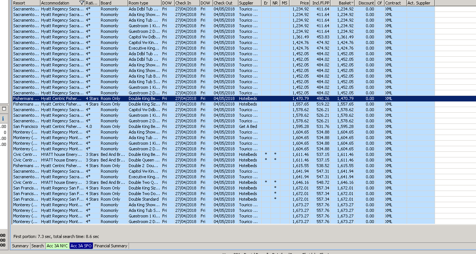Click the Er asterisk in 1,646.16 row
This screenshot has width=476, height=254.
[x=266, y=182]
